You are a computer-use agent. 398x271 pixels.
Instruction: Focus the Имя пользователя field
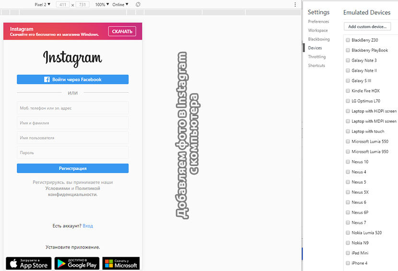[72, 138]
